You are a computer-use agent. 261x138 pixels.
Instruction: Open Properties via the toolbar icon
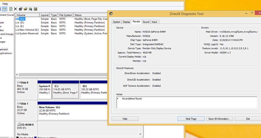coord(20,9)
